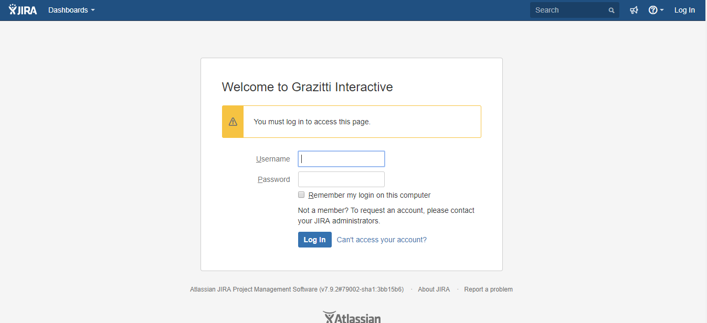Click the JIRA logo in header
707x323 pixels.
pos(23,10)
